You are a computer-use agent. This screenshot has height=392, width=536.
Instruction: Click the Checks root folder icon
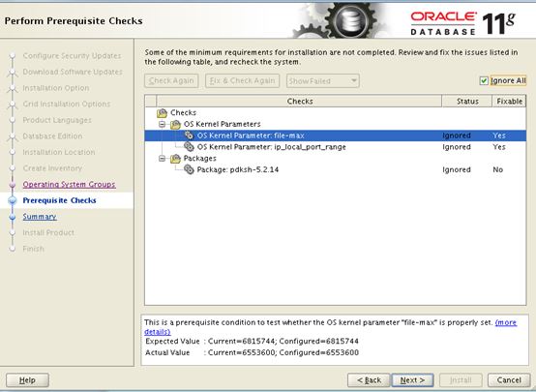(x=162, y=112)
